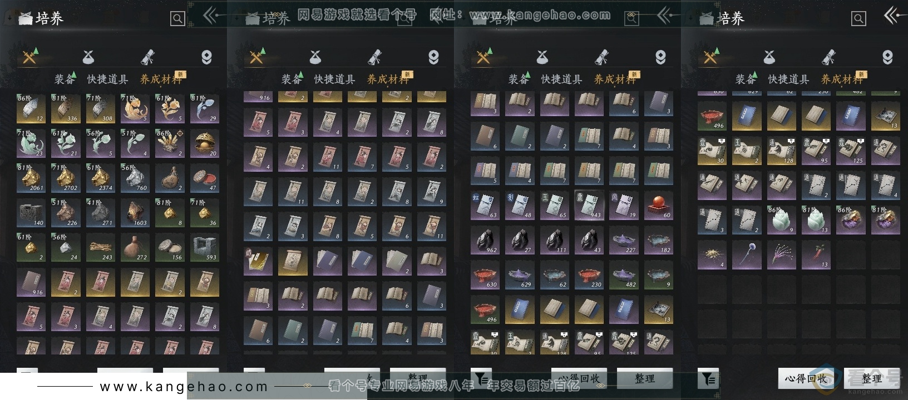This screenshot has width=908, height=400.
Task: Select 71阶 gold nugget with count 2702
Action: 66,178
